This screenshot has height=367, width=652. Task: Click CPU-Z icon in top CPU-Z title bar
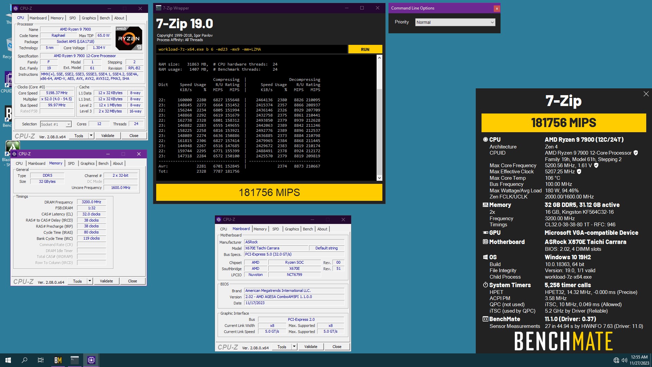pos(15,8)
